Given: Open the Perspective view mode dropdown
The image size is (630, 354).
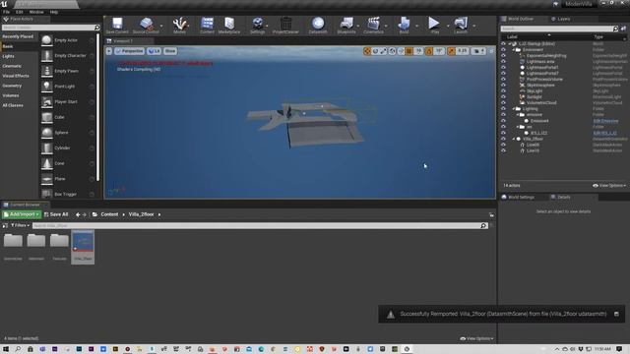Looking at the screenshot, I should coord(129,51).
